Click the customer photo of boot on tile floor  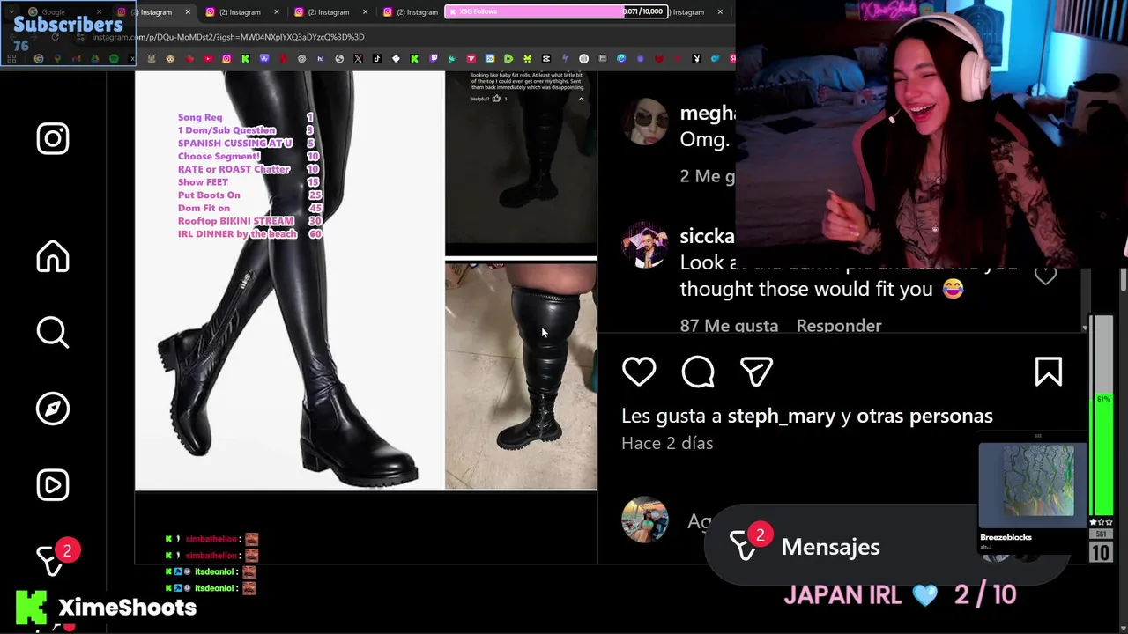(x=521, y=375)
